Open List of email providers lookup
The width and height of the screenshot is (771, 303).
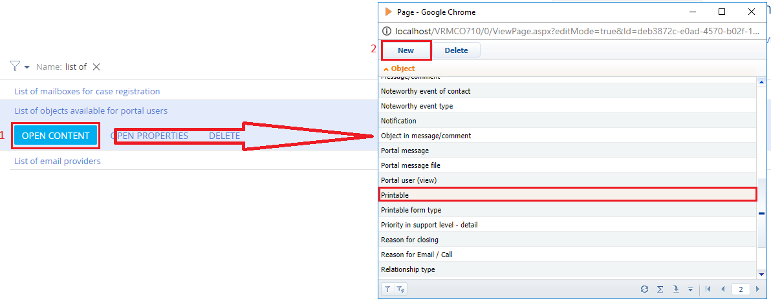(58, 161)
